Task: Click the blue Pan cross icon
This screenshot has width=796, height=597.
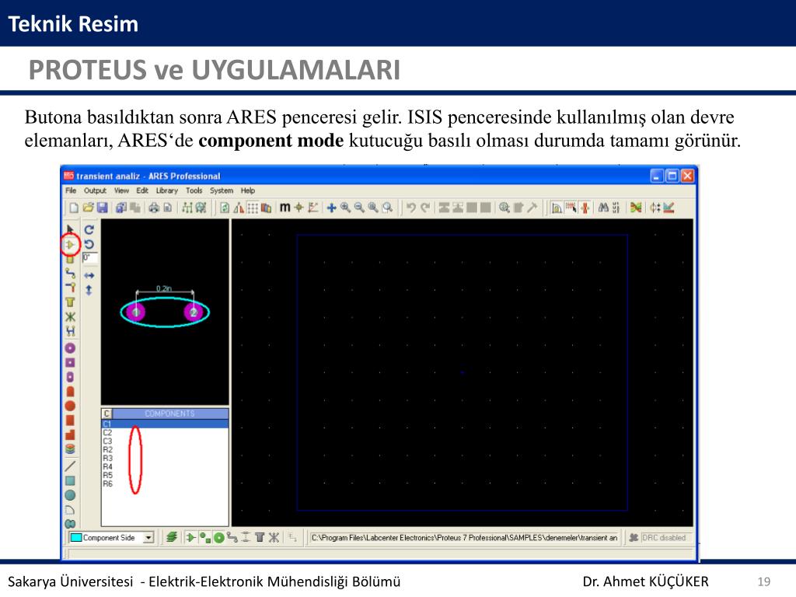Action: pyautogui.click(x=331, y=208)
